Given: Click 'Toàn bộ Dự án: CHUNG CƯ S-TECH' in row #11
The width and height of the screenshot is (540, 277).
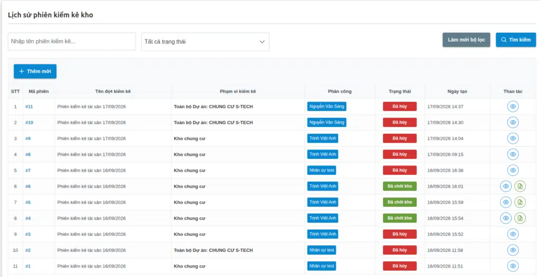Looking at the screenshot, I should coord(213,107).
